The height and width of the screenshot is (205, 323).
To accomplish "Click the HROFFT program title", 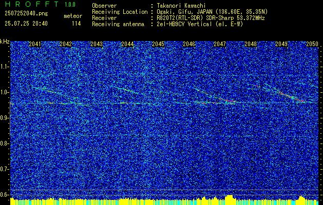I will tap(32, 4).
